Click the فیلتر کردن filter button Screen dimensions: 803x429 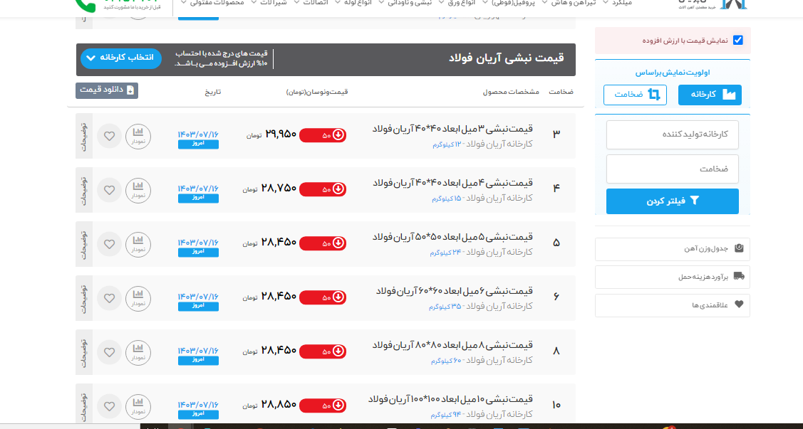(673, 201)
